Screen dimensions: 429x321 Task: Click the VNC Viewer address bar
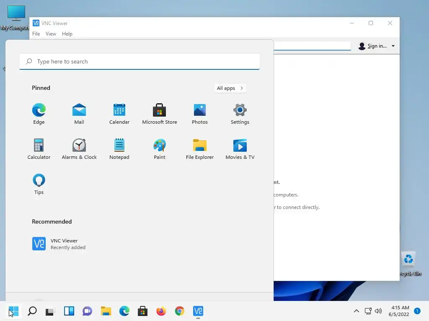pyautogui.click(x=312, y=46)
